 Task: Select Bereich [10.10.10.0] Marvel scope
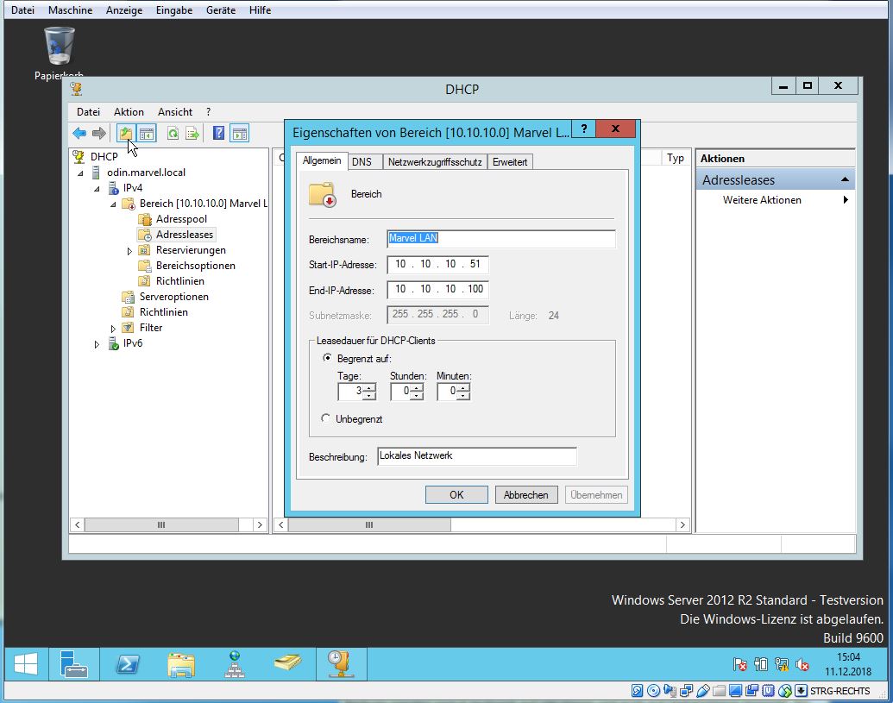pyautogui.click(x=204, y=204)
